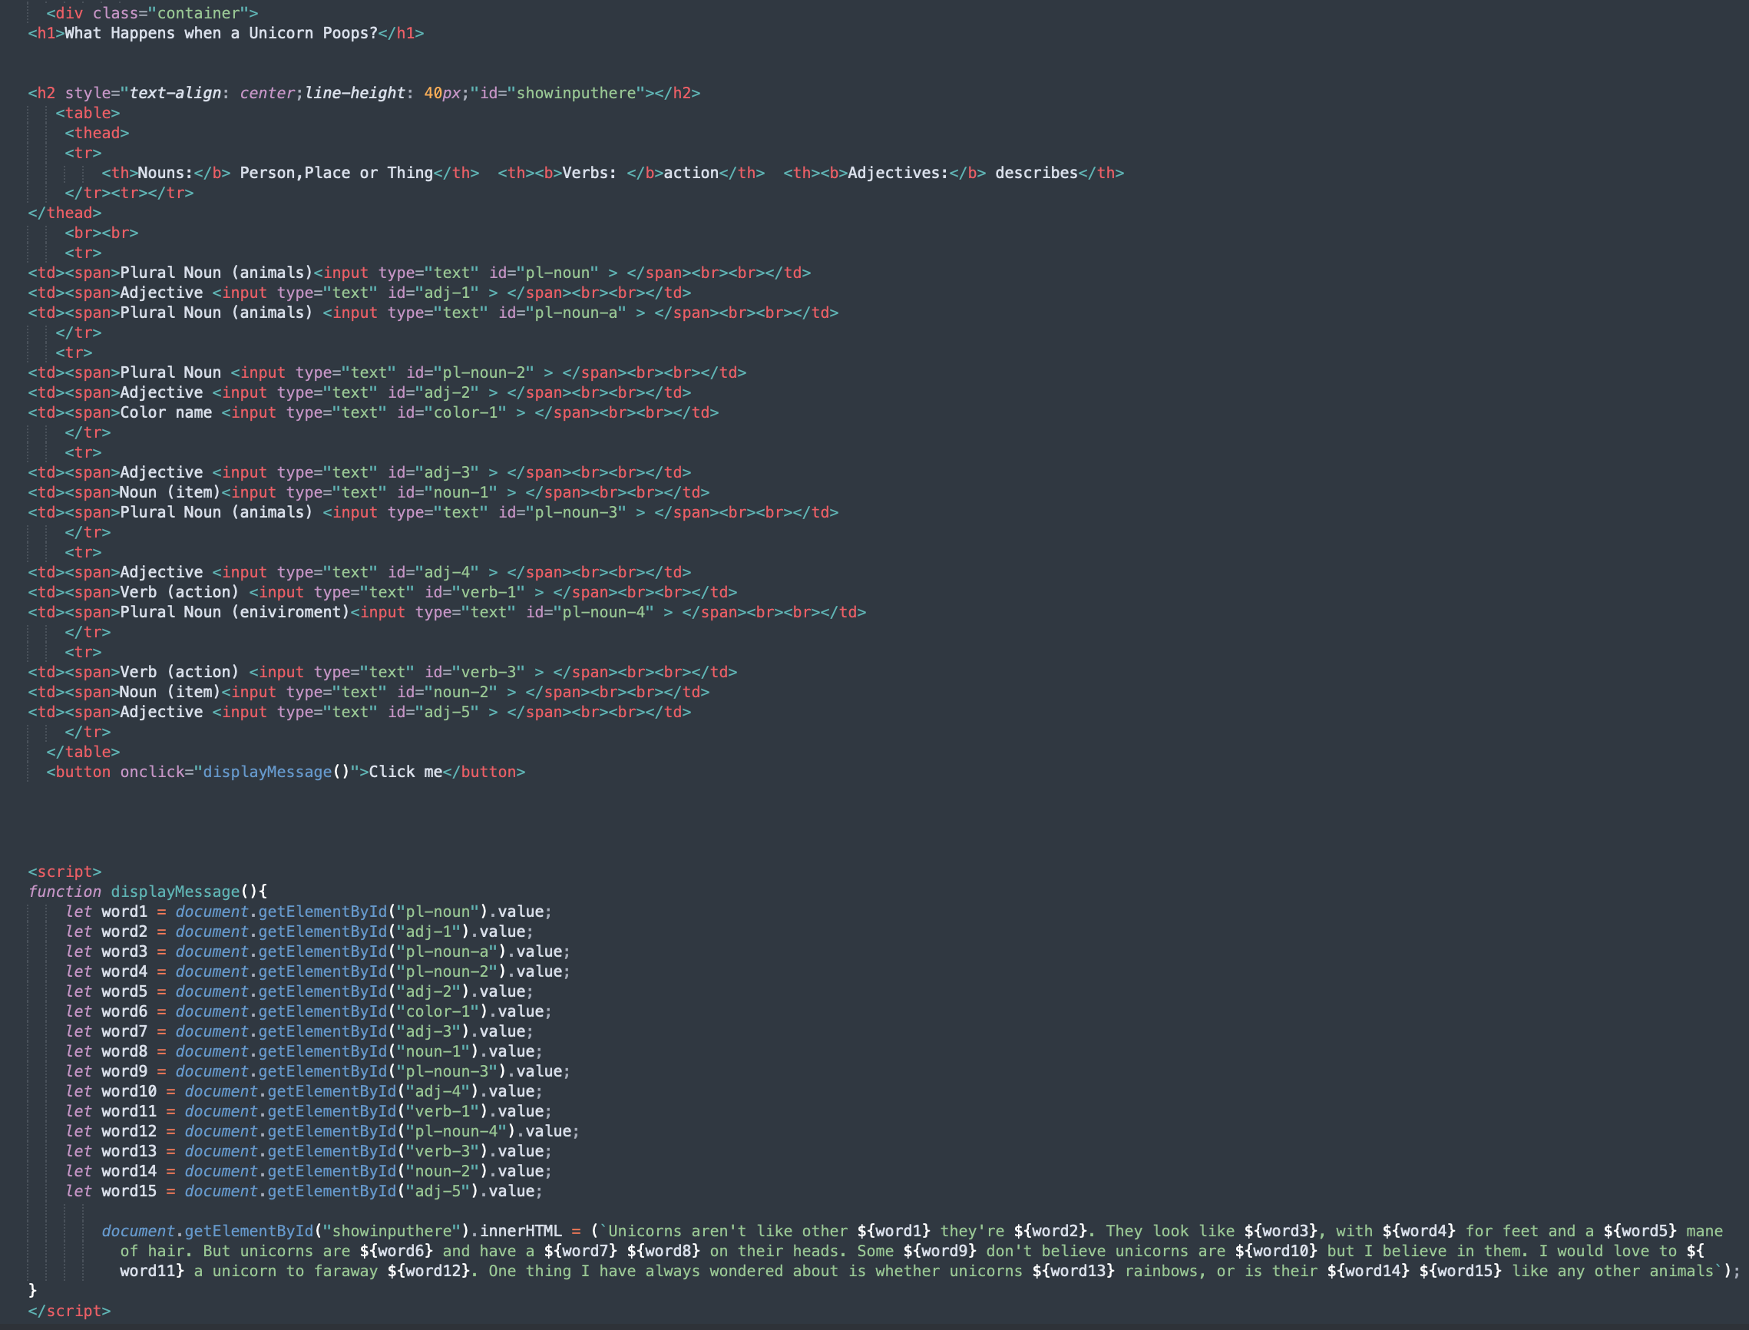Click the id="verb-3" input line
The height and width of the screenshot is (1330, 1749).
click(x=383, y=672)
